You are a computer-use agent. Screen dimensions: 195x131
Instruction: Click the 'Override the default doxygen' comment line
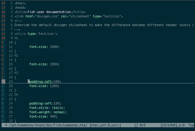pyautogui.click(x=104, y=25)
